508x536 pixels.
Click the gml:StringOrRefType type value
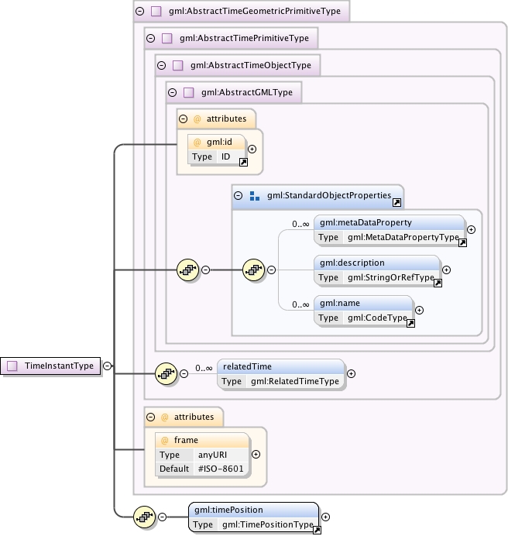point(391,277)
